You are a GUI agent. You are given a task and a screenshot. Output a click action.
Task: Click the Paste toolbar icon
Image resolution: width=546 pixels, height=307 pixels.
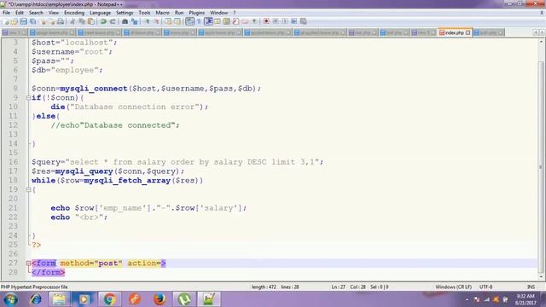[91, 21]
